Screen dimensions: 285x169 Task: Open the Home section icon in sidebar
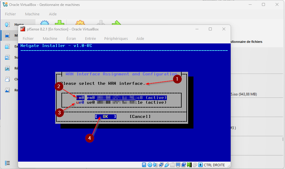click(7, 25)
